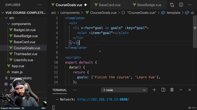Click the Vue icon beside BadgeList.vue
The height and width of the screenshot is (110, 197).
(11, 30)
